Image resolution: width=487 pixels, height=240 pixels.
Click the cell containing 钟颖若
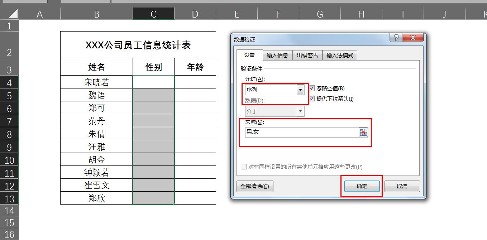(x=96, y=172)
